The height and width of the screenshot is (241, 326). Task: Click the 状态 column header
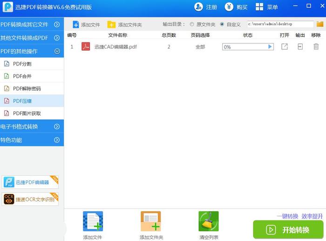(x=248, y=35)
